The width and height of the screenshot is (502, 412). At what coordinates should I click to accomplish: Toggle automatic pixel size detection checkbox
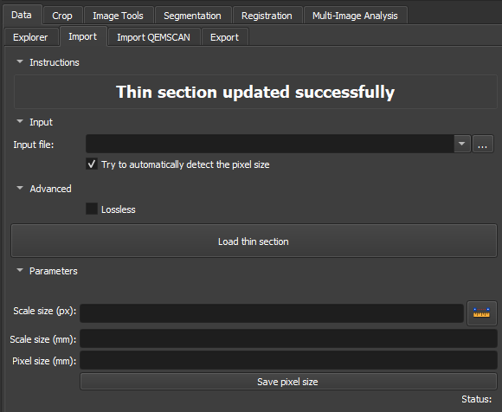coord(92,164)
